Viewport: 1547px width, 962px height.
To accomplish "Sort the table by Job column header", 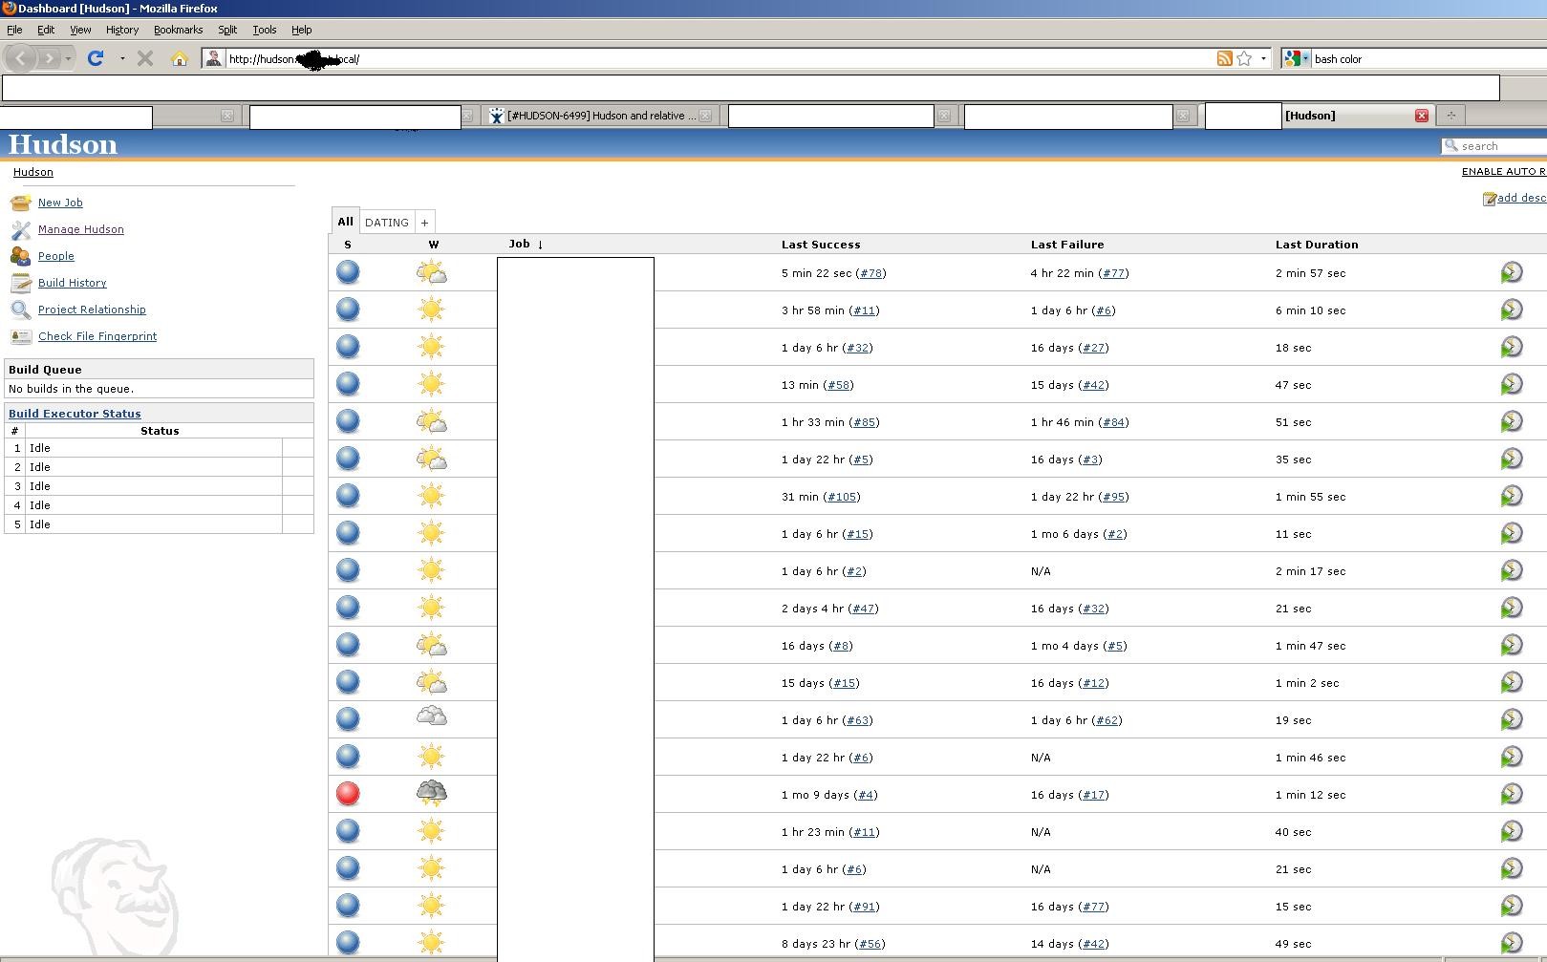I will click(x=526, y=244).
